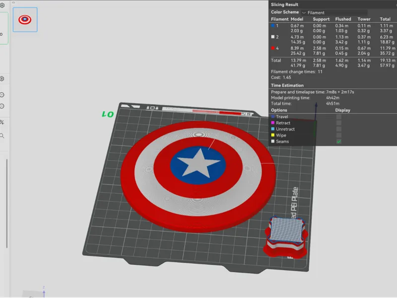Click the Cost: 1.45 line
397x298 pixels.
[x=281, y=77]
